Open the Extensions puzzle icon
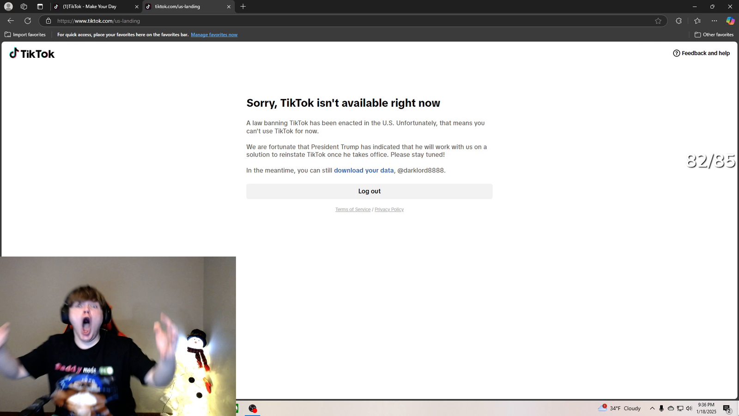This screenshot has height=416, width=739. tap(678, 21)
